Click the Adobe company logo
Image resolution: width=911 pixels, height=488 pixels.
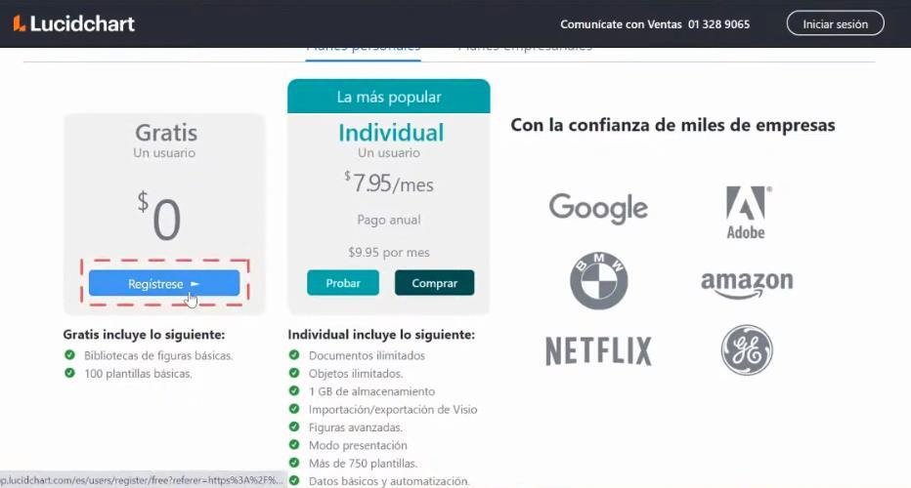click(x=747, y=213)
